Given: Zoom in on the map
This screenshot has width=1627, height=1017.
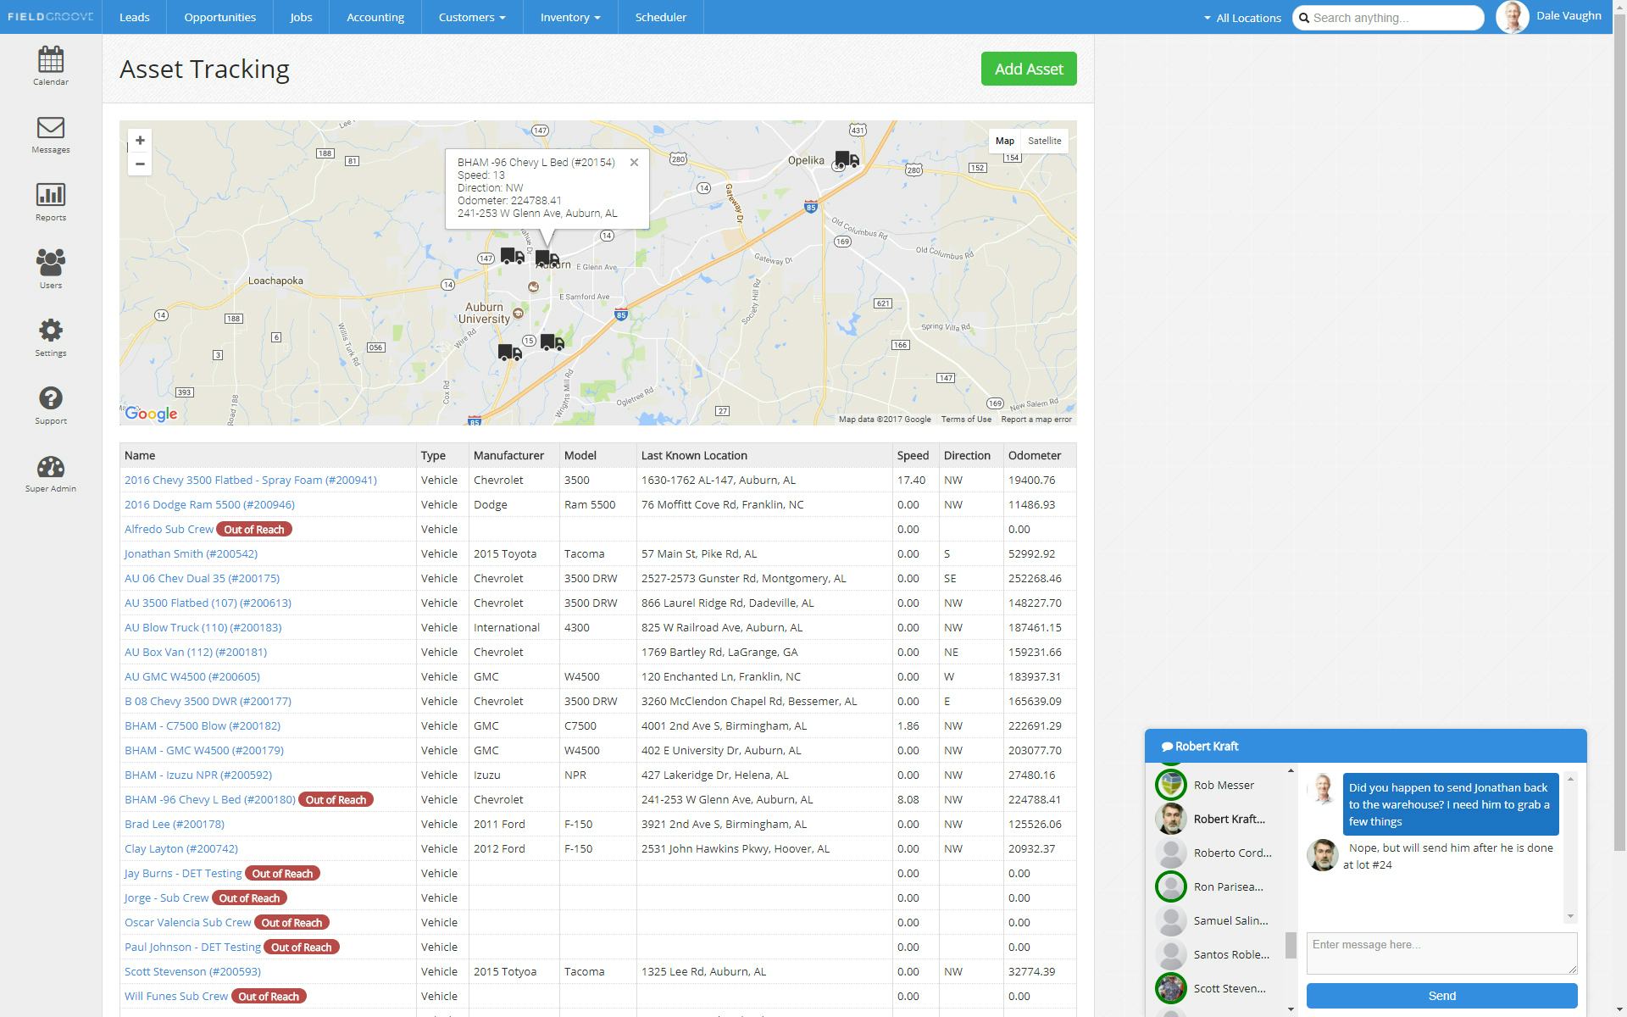Looking at the screenshot, I should click(140, 141).
